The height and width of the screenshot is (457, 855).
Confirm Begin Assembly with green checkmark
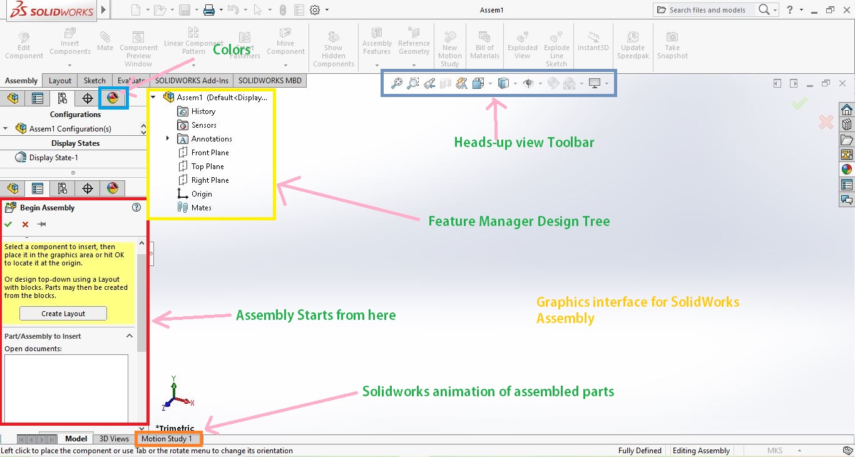pyautogui.click(x=8, y=224)
